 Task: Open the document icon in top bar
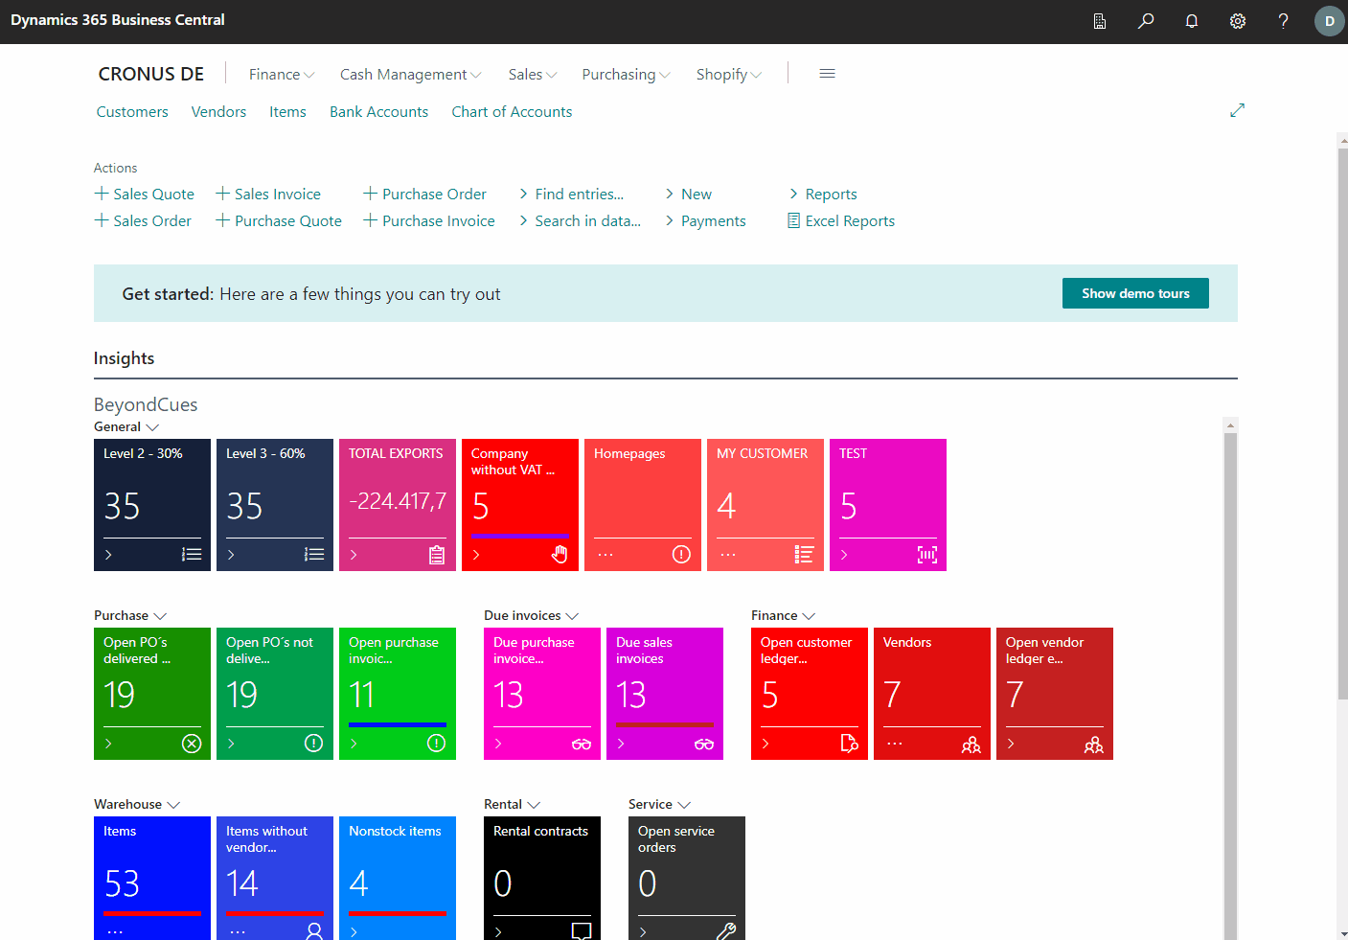point(1100,21)
